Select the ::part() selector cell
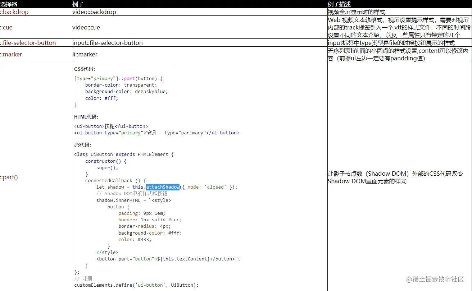 [9, 177]
